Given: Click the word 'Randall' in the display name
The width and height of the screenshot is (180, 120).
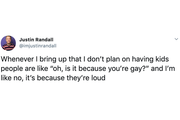Looking at the screenshot, I should tap(44, 40).
